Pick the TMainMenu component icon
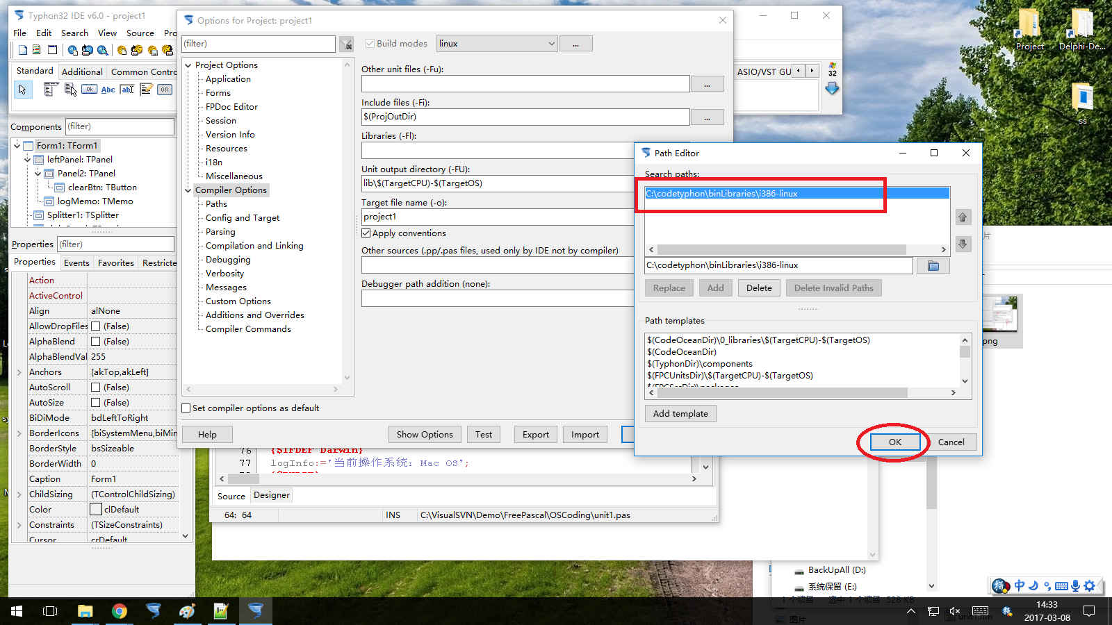Screen dimensions: 1112x625 pos(51,89)
